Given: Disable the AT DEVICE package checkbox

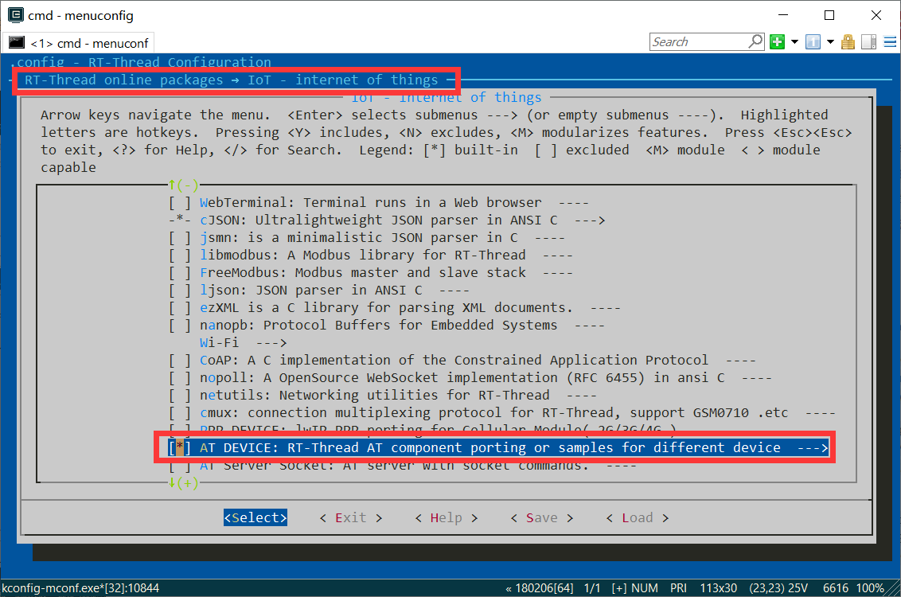Looking at the screenshot, I should tap(177, 447).
